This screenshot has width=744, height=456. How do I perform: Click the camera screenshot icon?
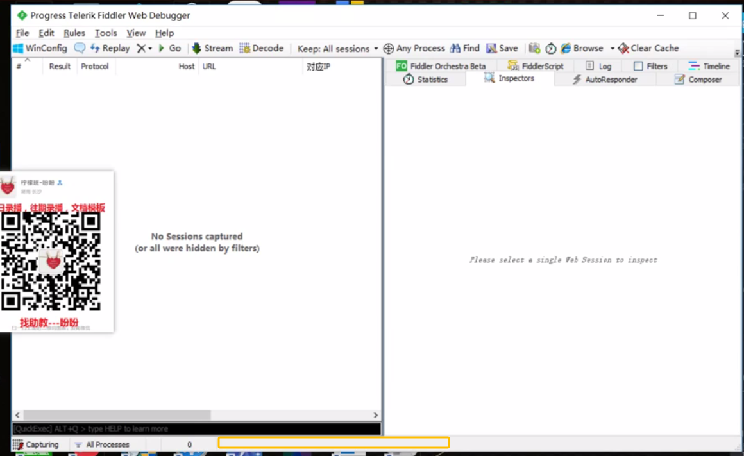[534, 48]
